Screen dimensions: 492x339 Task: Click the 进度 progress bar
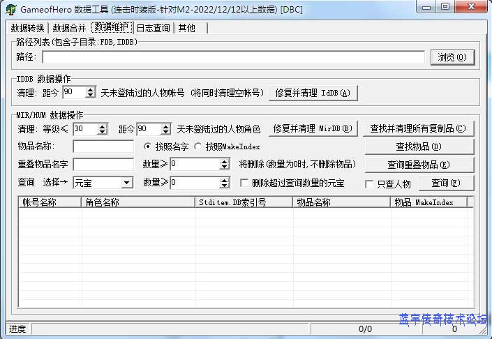click(x=170, y=329)
